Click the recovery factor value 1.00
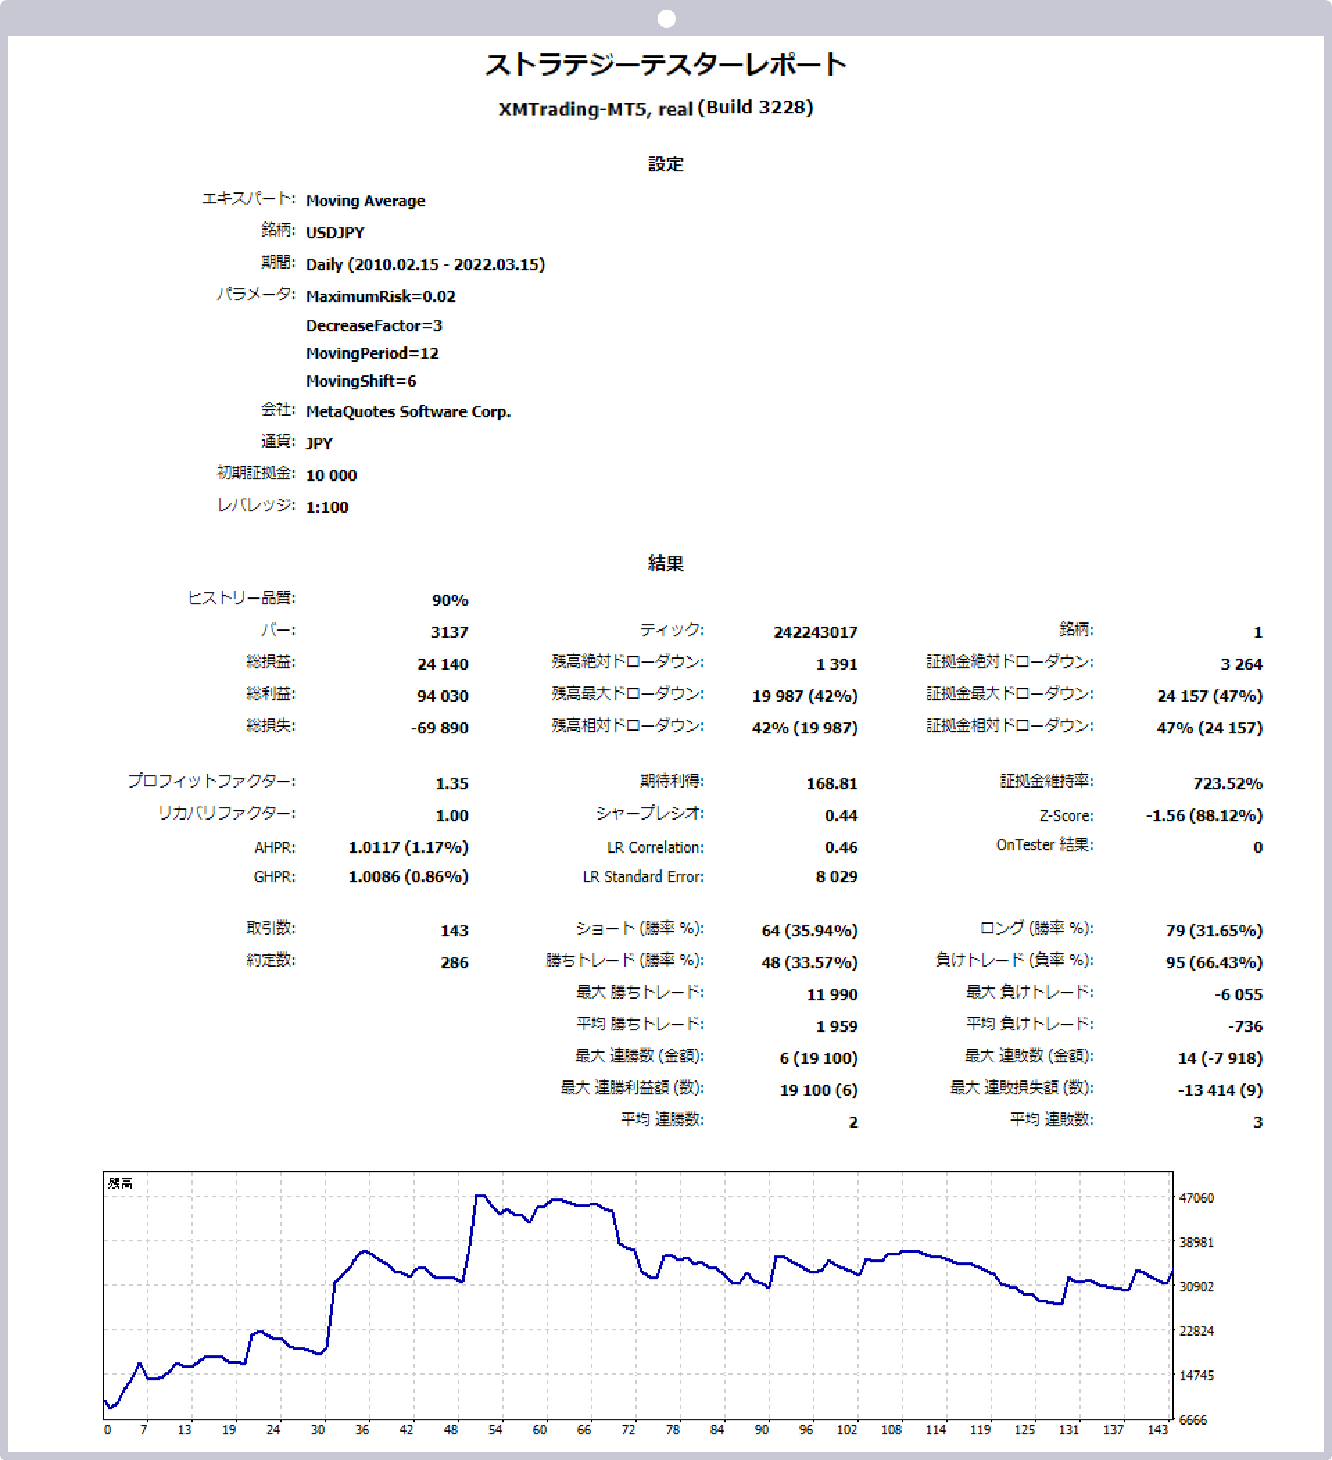Image resolution: width=1332 pixels, height=1460 pixels. (x=452, y=815)
